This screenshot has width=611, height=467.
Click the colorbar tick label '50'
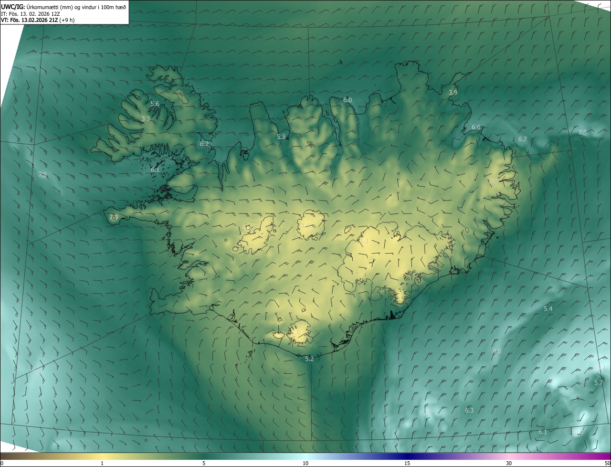(x=607, y=463)
